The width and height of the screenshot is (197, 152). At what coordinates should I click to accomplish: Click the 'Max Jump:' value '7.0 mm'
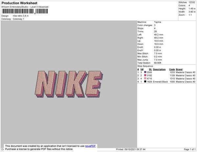pyautogui.click(x=158, y=60)
